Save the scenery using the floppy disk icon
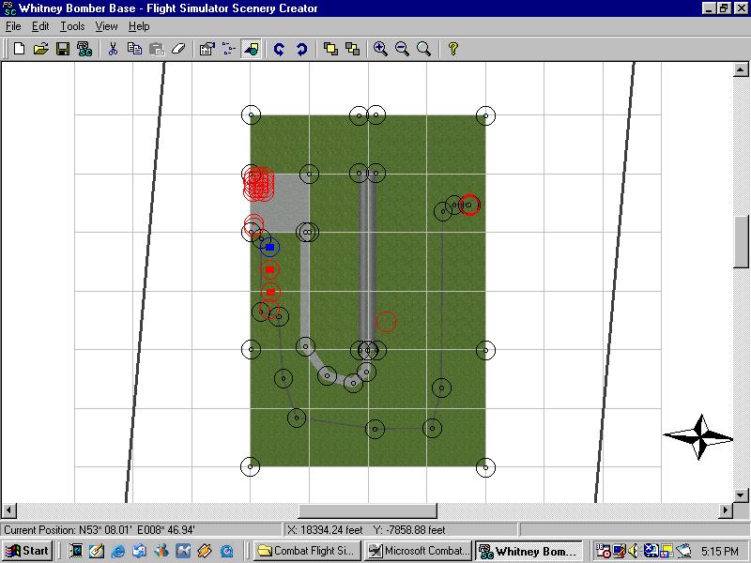Image resolution: width=751 pixels, height=563 pixels. pyautogui.click(x=62, y=49)
